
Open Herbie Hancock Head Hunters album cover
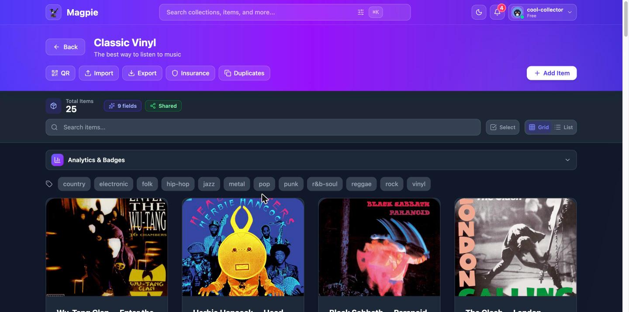243,247
